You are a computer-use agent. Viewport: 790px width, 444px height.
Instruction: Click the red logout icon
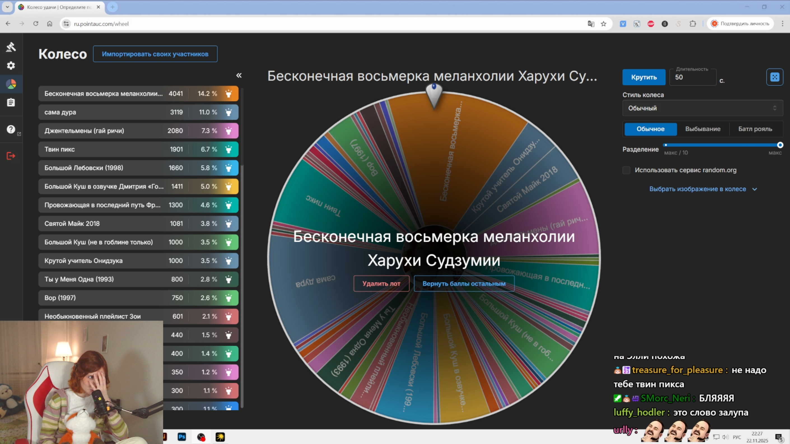coord(11,156)
